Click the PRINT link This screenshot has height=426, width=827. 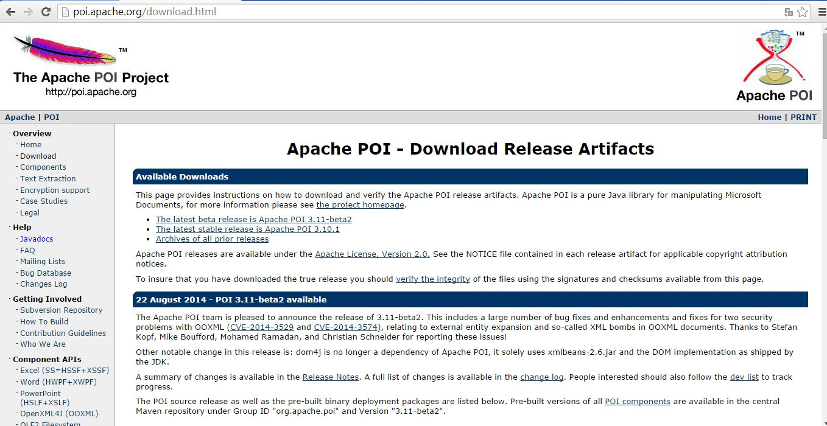click(803, 117)
